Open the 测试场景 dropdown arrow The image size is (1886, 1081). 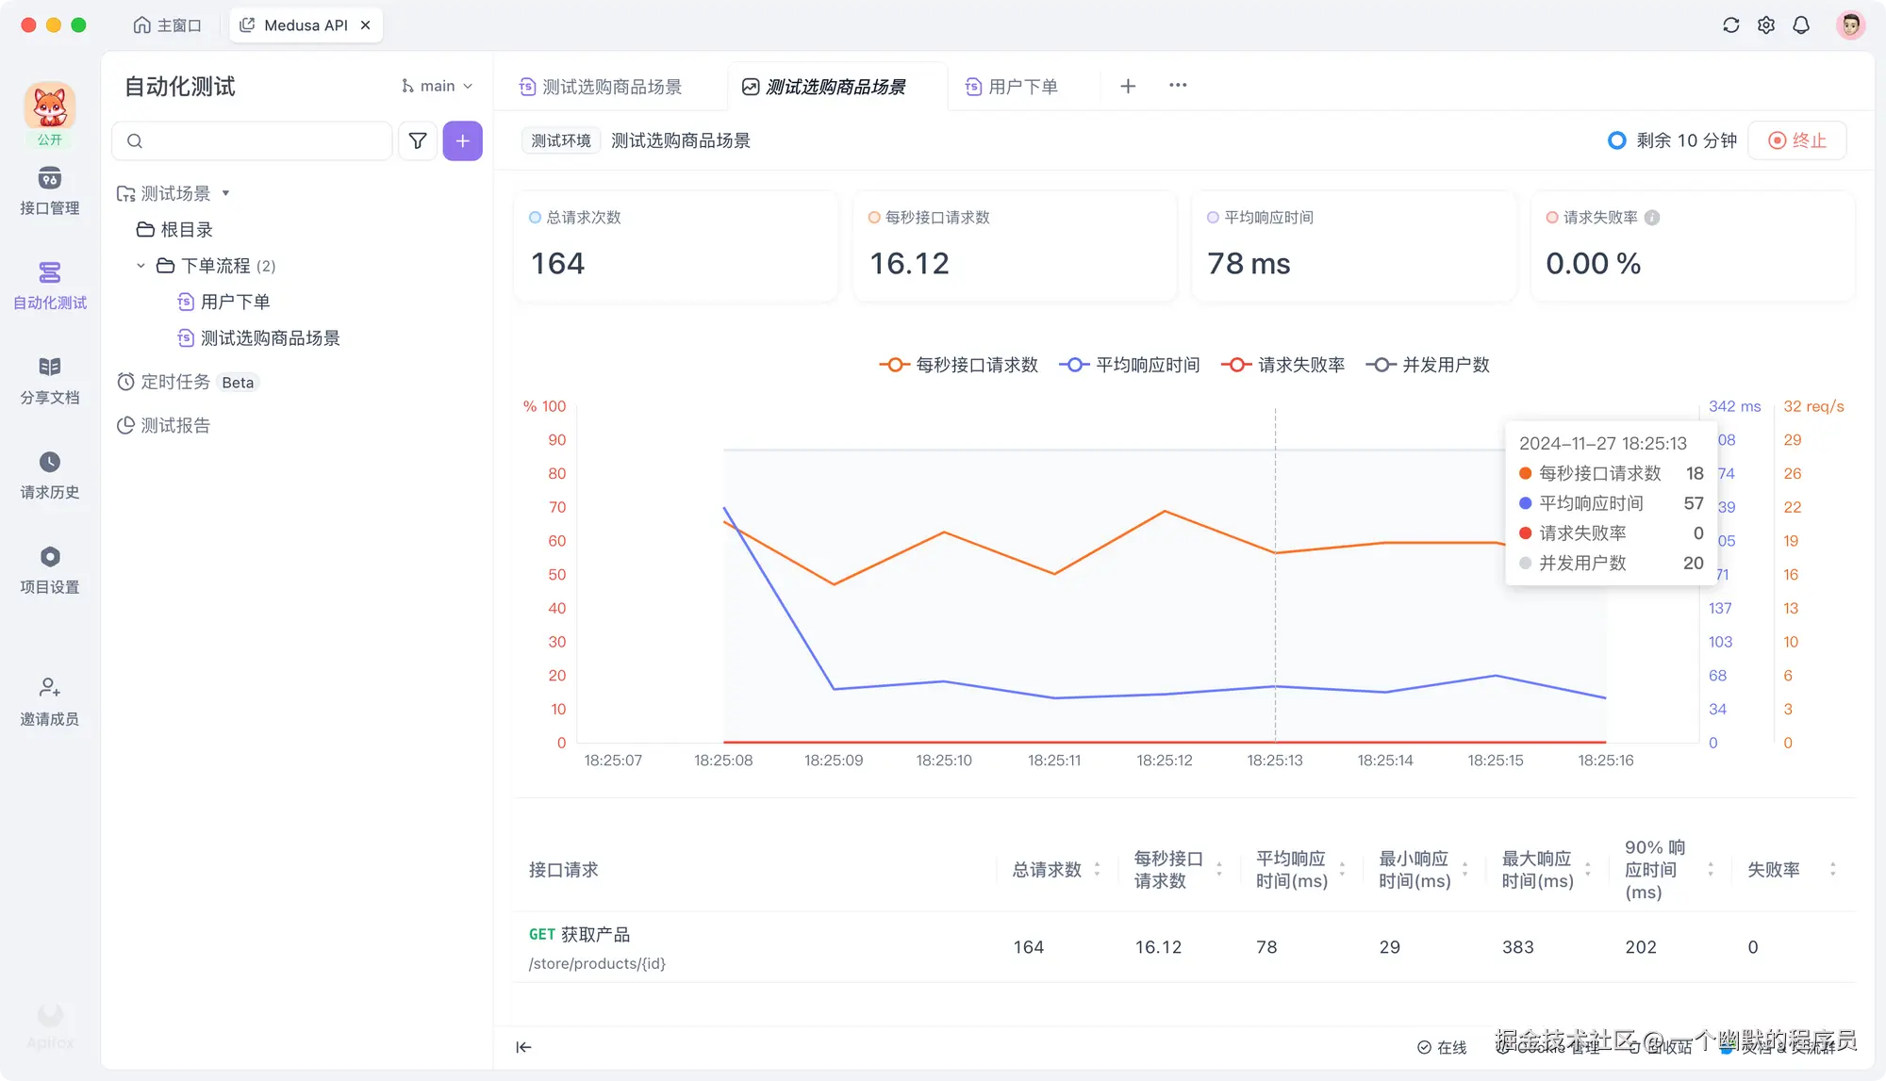click(x=225, y=192)
